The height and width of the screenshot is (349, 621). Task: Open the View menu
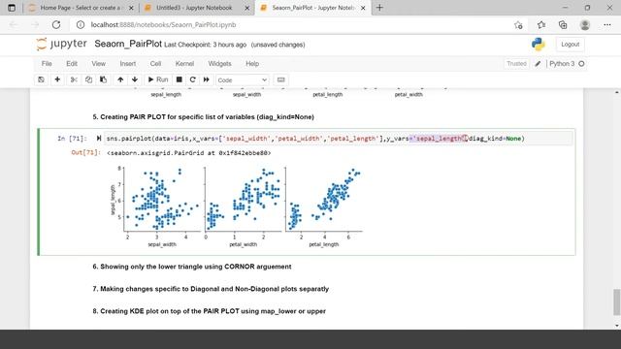pyautogui.click(x=99, y=64)
